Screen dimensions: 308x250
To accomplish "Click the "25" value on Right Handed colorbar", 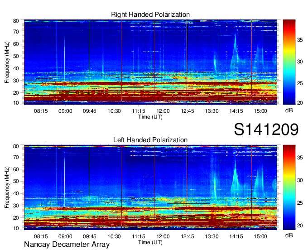I will 300,83.
